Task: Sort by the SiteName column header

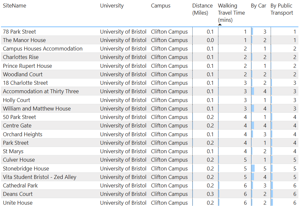Action: pyautogui.click(x=15, y=6)
